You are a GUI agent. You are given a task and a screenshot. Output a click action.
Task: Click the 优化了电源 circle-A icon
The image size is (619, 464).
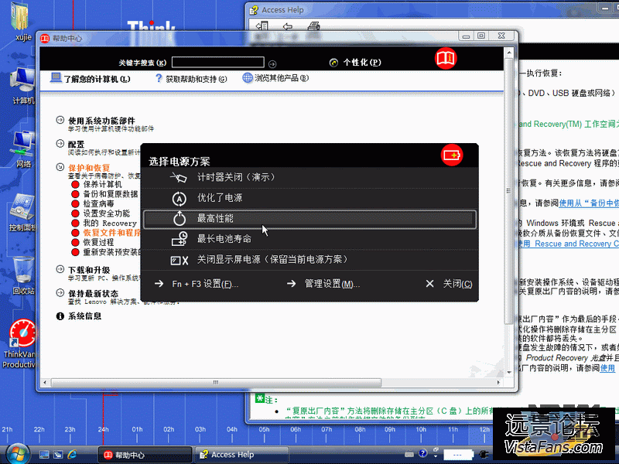coord(179,199)
